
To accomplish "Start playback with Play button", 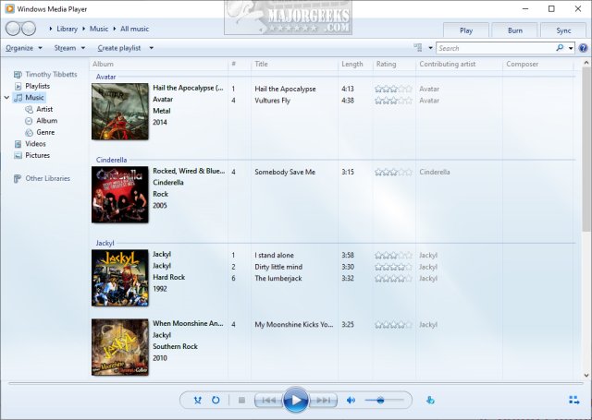I will coord(296,400).
